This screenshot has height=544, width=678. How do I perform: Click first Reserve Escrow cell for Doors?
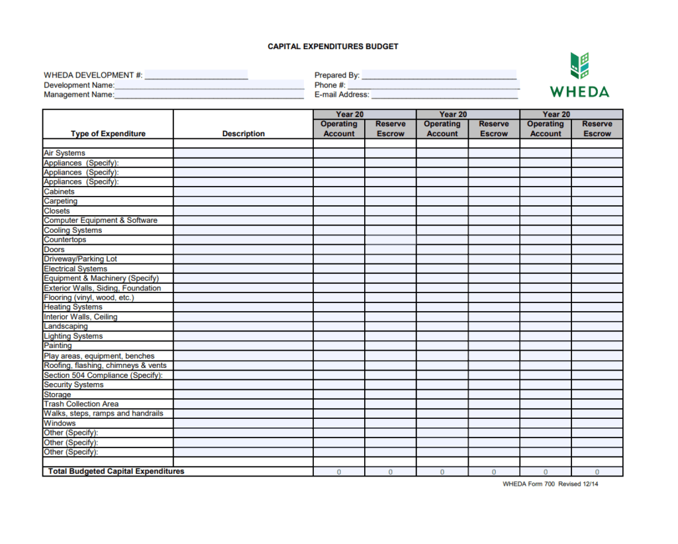tap(391, 249)
